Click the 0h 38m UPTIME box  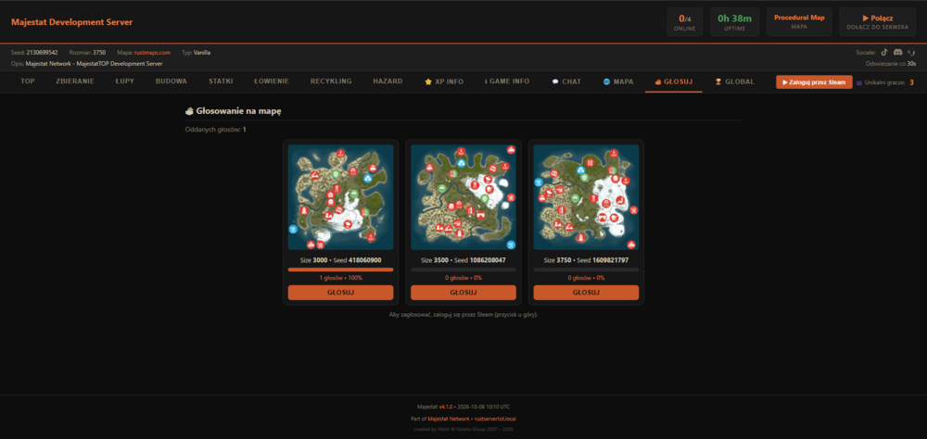735,22
